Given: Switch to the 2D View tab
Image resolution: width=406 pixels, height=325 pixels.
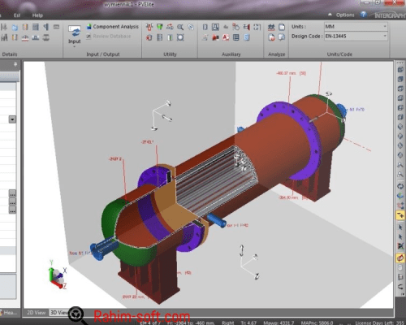Looking at the screenshot, I should tap(36, 313).
